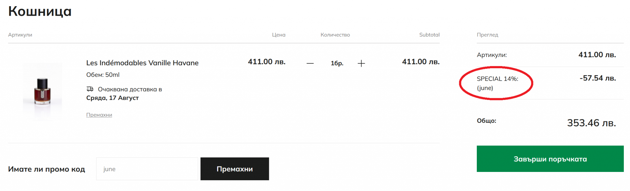Click the SPECIAL 14% (june) discount label

click(x=497, y=83)
